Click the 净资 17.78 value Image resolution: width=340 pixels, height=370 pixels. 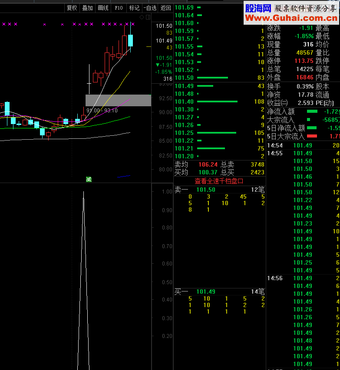pos(306,95)
